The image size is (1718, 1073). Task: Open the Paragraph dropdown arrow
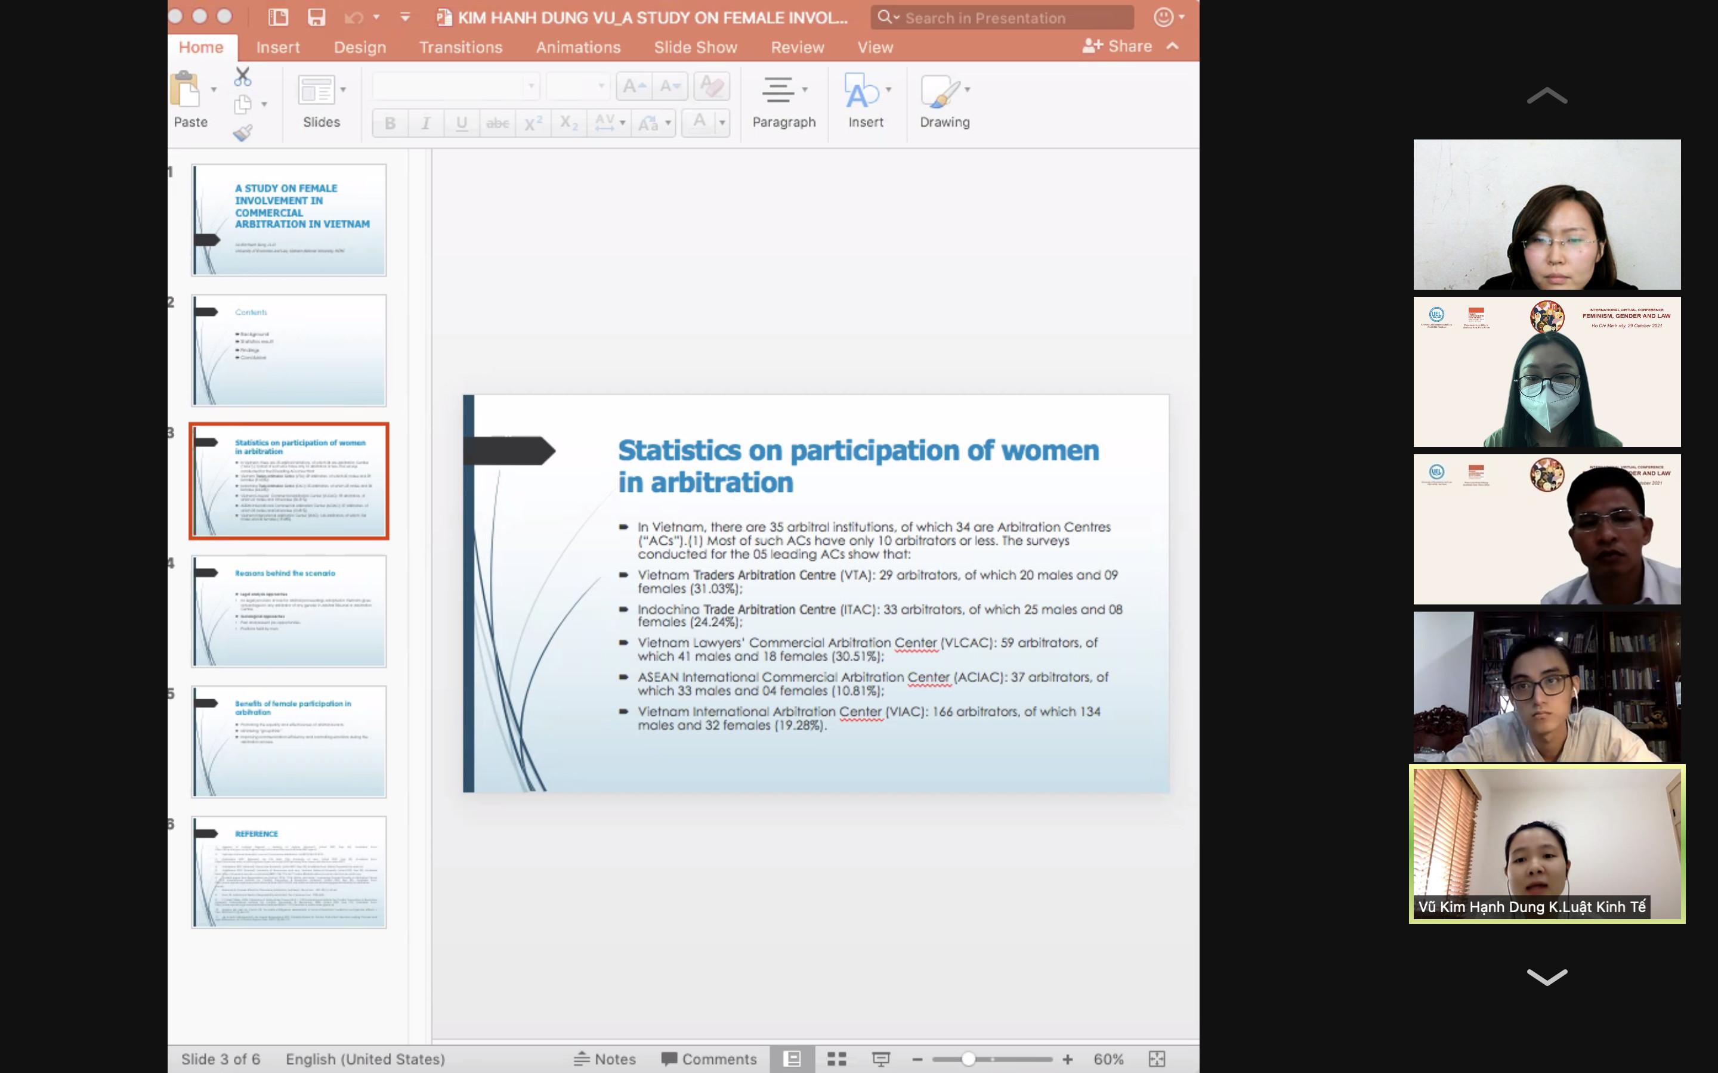coord(804,89)
